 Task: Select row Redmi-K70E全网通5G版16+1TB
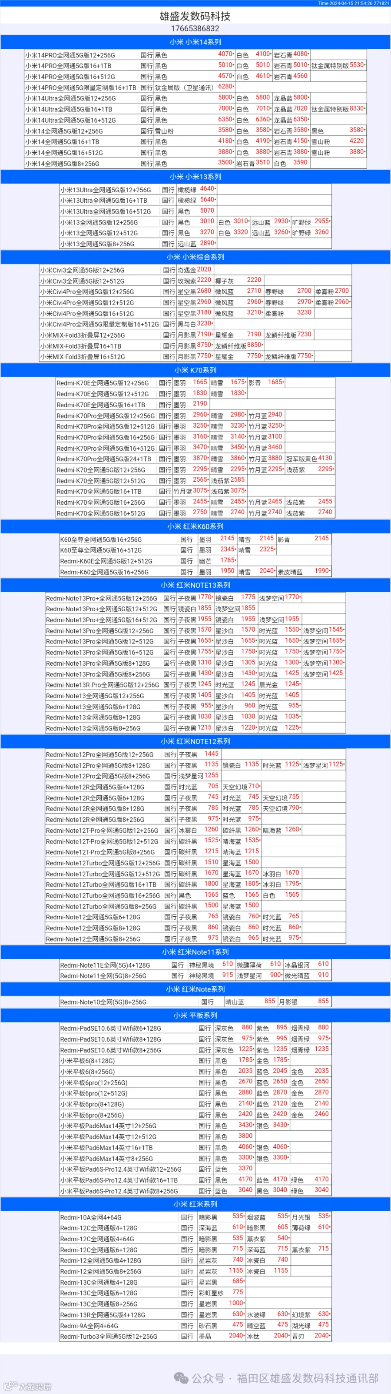pos(195,405)
